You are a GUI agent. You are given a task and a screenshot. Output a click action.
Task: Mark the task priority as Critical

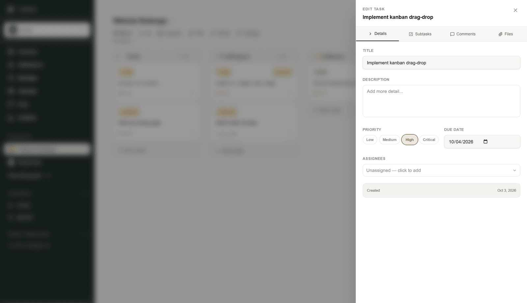[x=429, y=140]
